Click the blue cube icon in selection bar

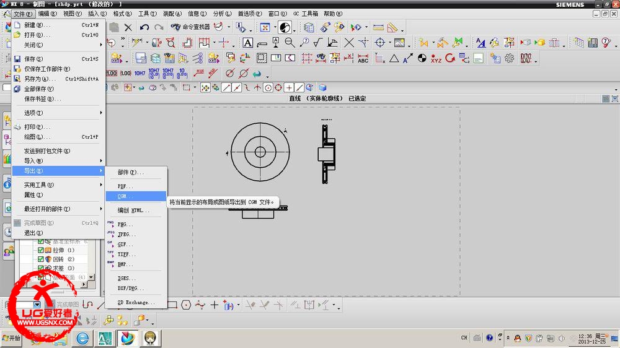(322, 88)
